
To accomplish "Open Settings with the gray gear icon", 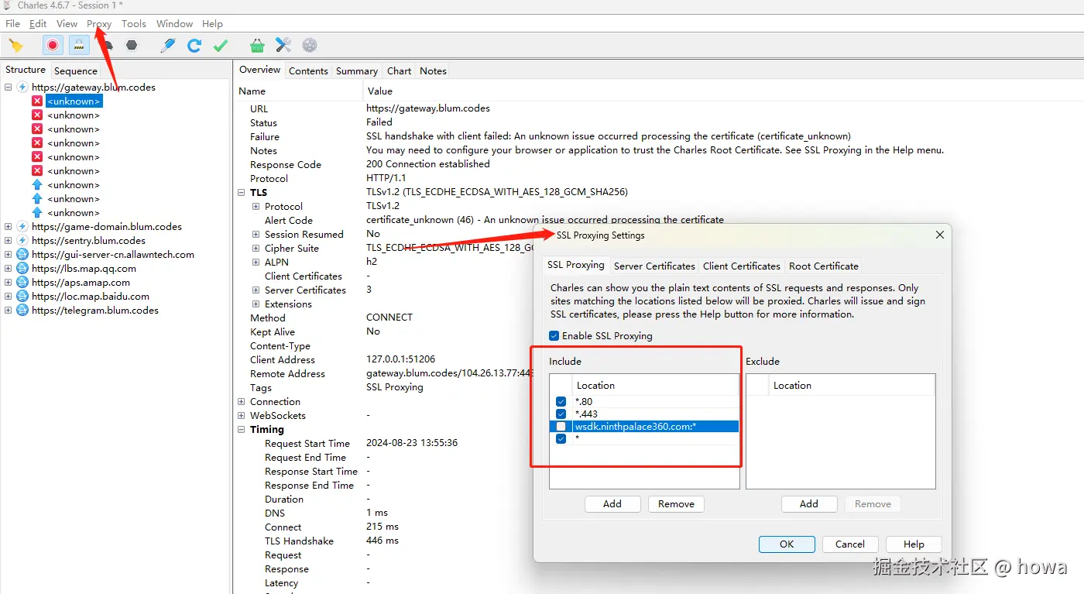I will pos(310,46).
